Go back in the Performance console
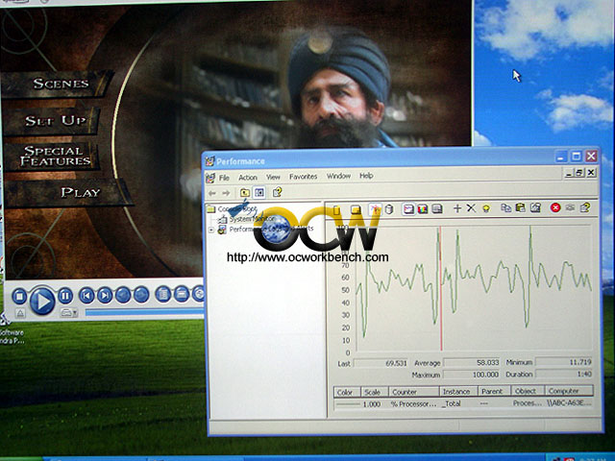615x461 pixels. click(x=212, y=193)
